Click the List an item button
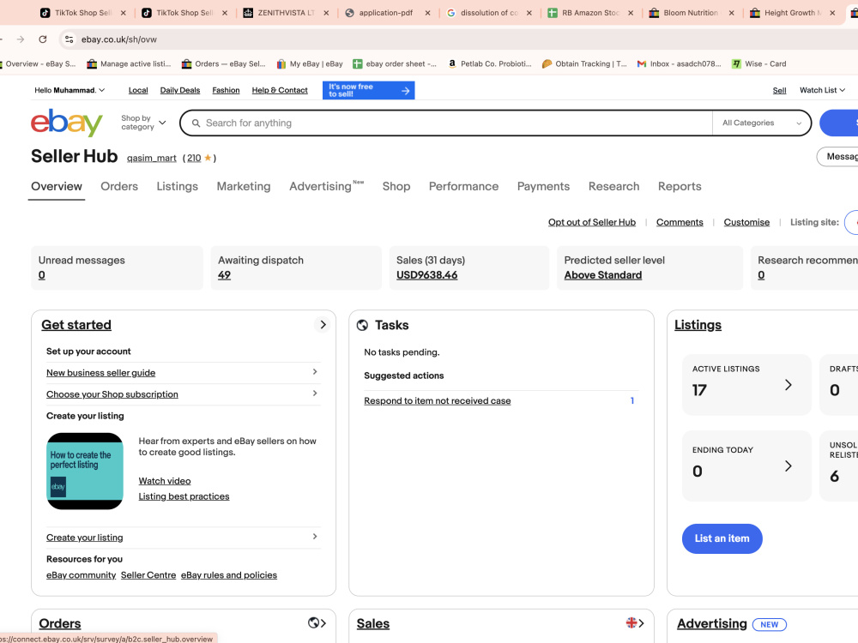Viewport: 858px width, 643px height. (x=722, y=538)
